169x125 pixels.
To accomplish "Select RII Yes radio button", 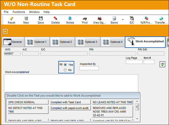I will click(x=65, y=65).
